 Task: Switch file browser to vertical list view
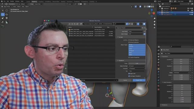[x=127, y=24]
